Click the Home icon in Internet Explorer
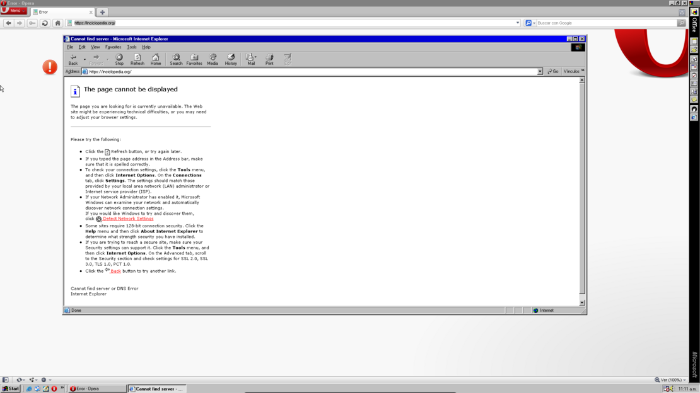700x393 pixels. click(155, 59)
